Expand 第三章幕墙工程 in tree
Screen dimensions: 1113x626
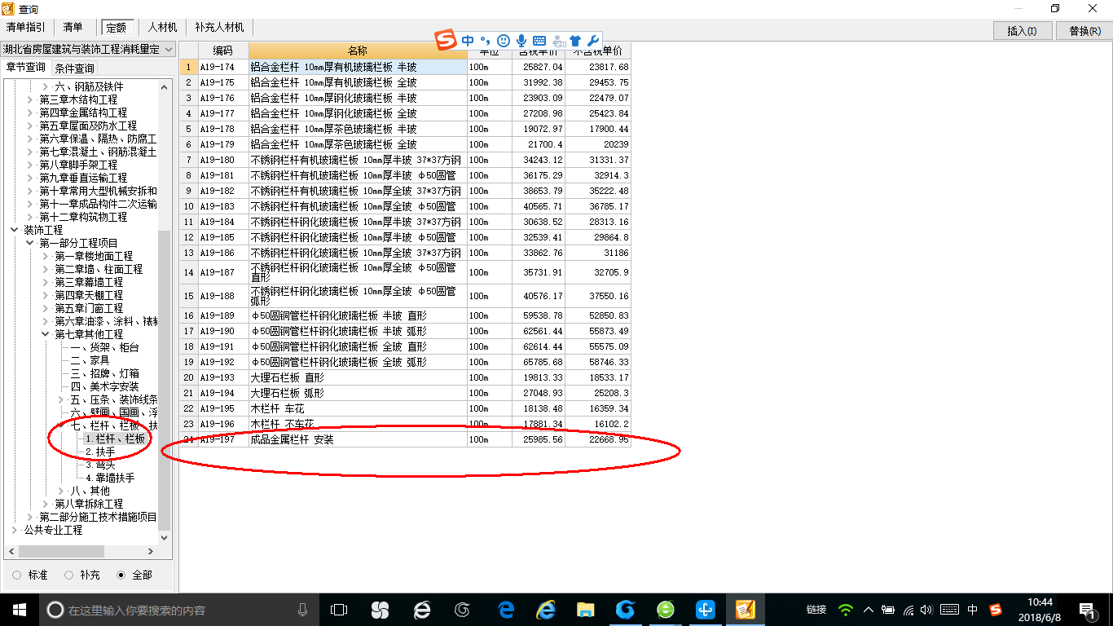pyautogui.click(x=46, y=282)
